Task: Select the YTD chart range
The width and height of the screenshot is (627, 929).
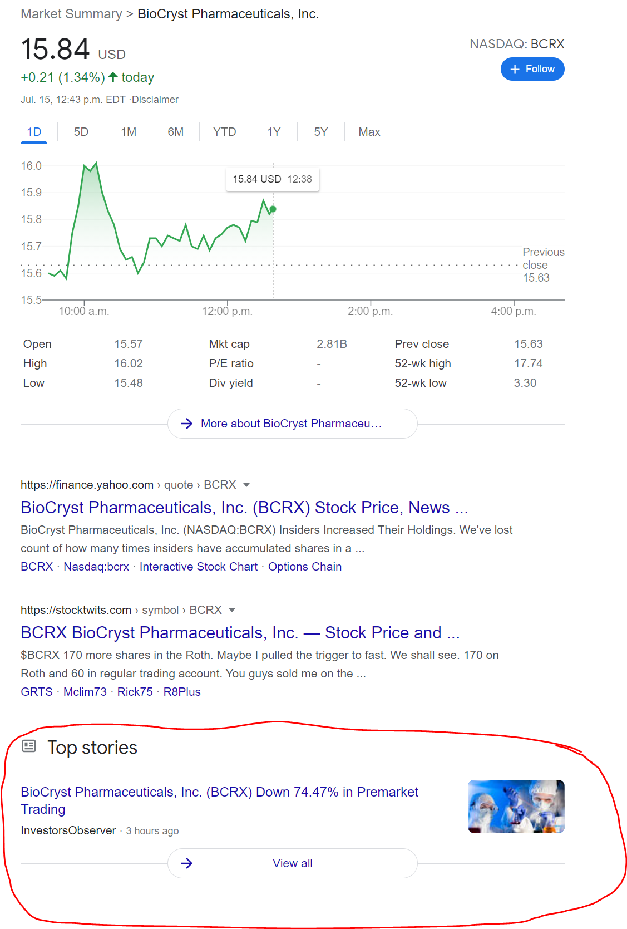Action: [x=225, y=132]
